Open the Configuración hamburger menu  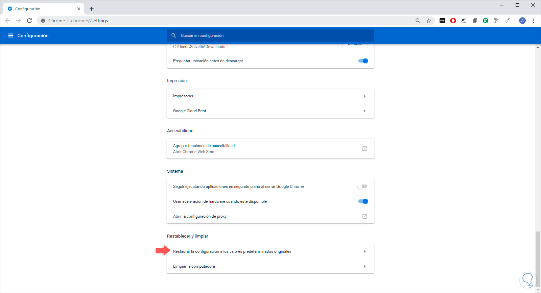click(x=11, y=35)
